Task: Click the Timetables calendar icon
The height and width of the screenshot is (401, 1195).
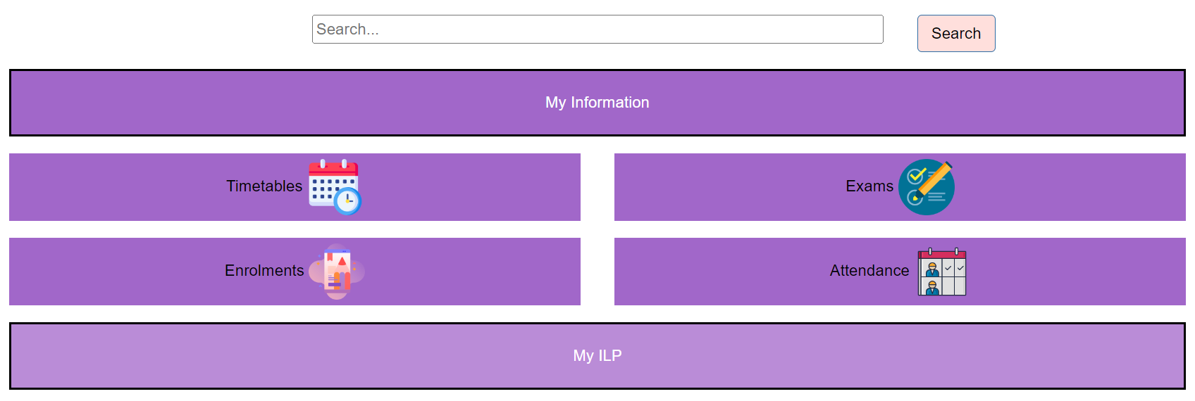Action: (334, 186)
